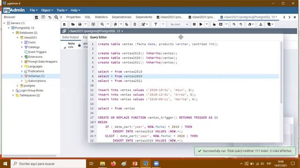
Task: Switch to the Statistics tab
Action: 101,17
